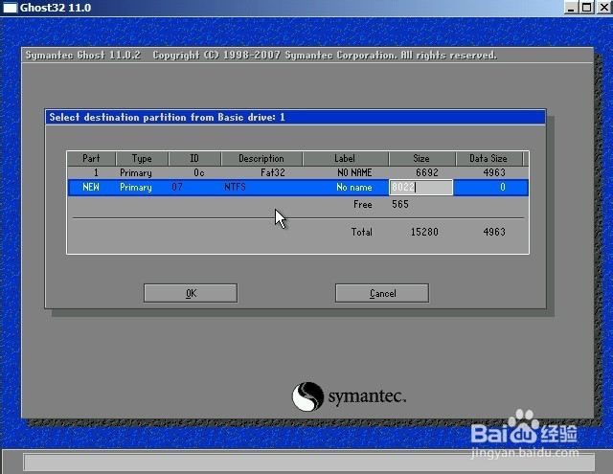Click the Size input field showing 8022

[421, 187]
